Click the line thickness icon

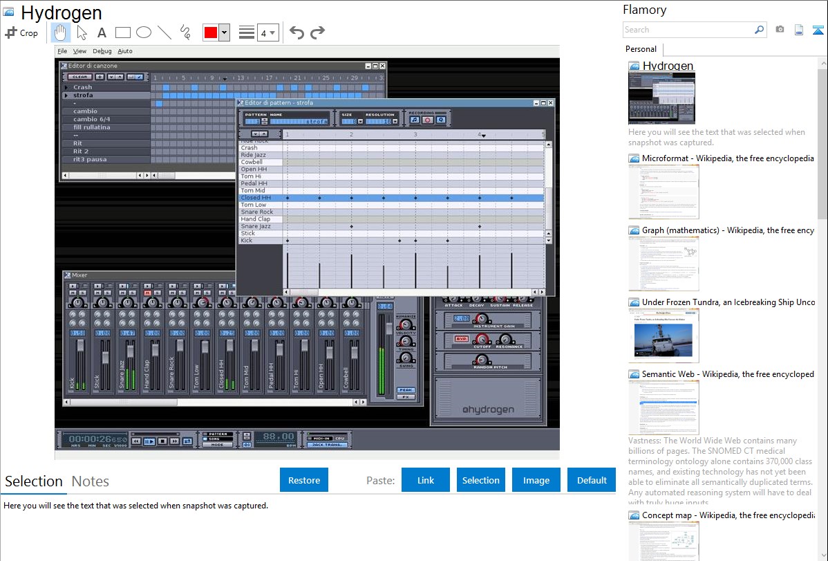pyautogui.click(x=247, y=33)
